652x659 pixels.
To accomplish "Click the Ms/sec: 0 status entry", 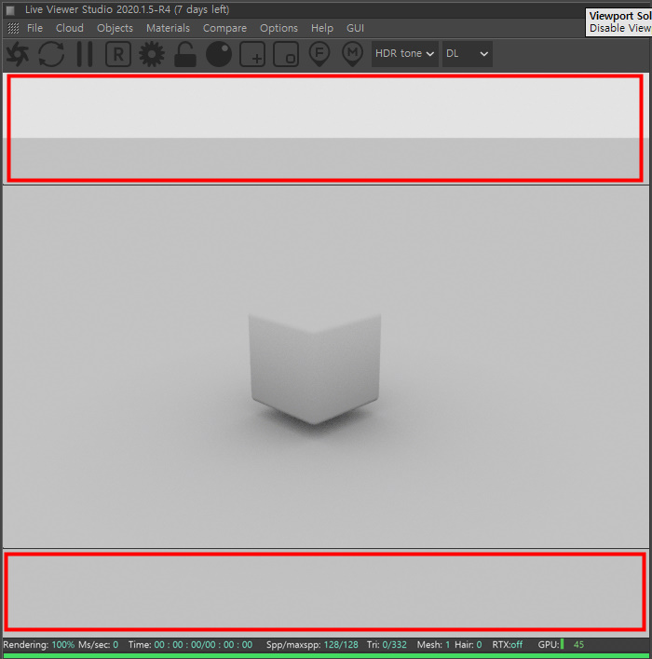I will (99, 644).
